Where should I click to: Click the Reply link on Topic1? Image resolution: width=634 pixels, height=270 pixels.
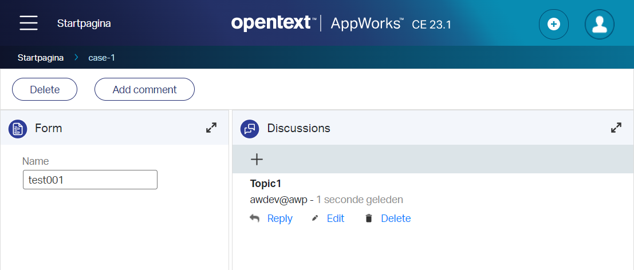[279, 219]
